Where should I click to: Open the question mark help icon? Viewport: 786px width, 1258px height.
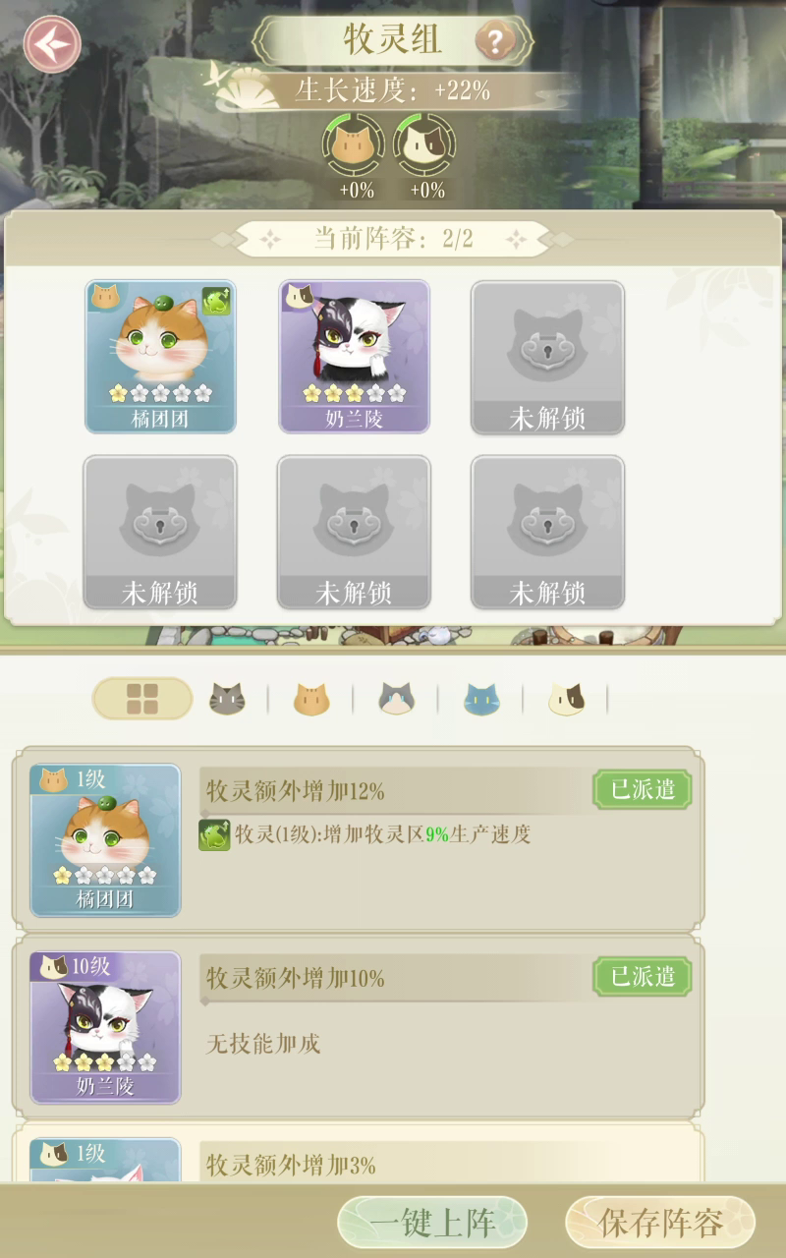(x=495, y=41)
